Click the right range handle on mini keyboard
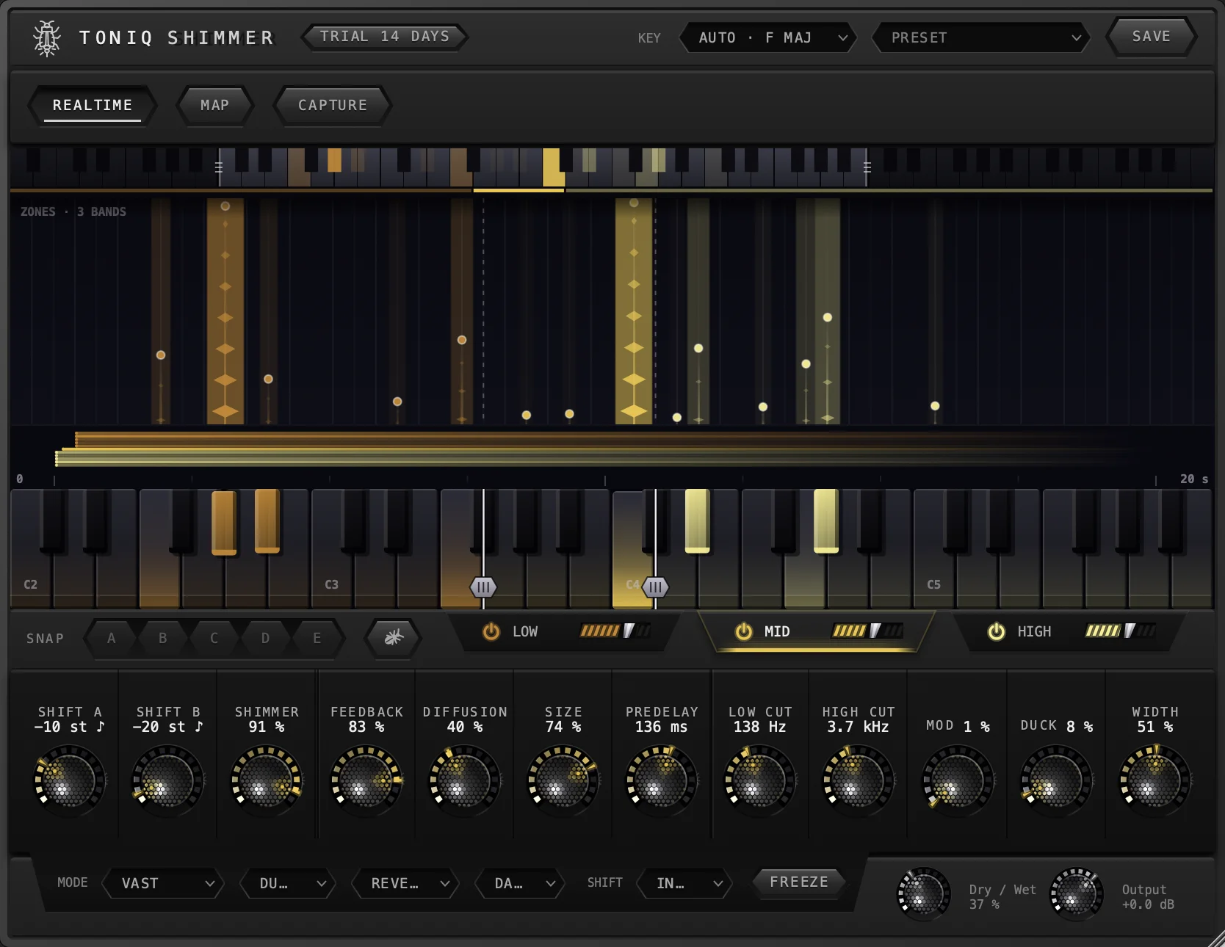The width and height of the screenshot is (1225, 947). (x=867, y=167)
